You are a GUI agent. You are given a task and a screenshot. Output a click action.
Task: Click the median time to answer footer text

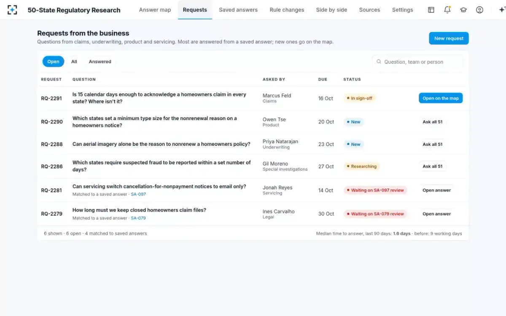point(389,233)
